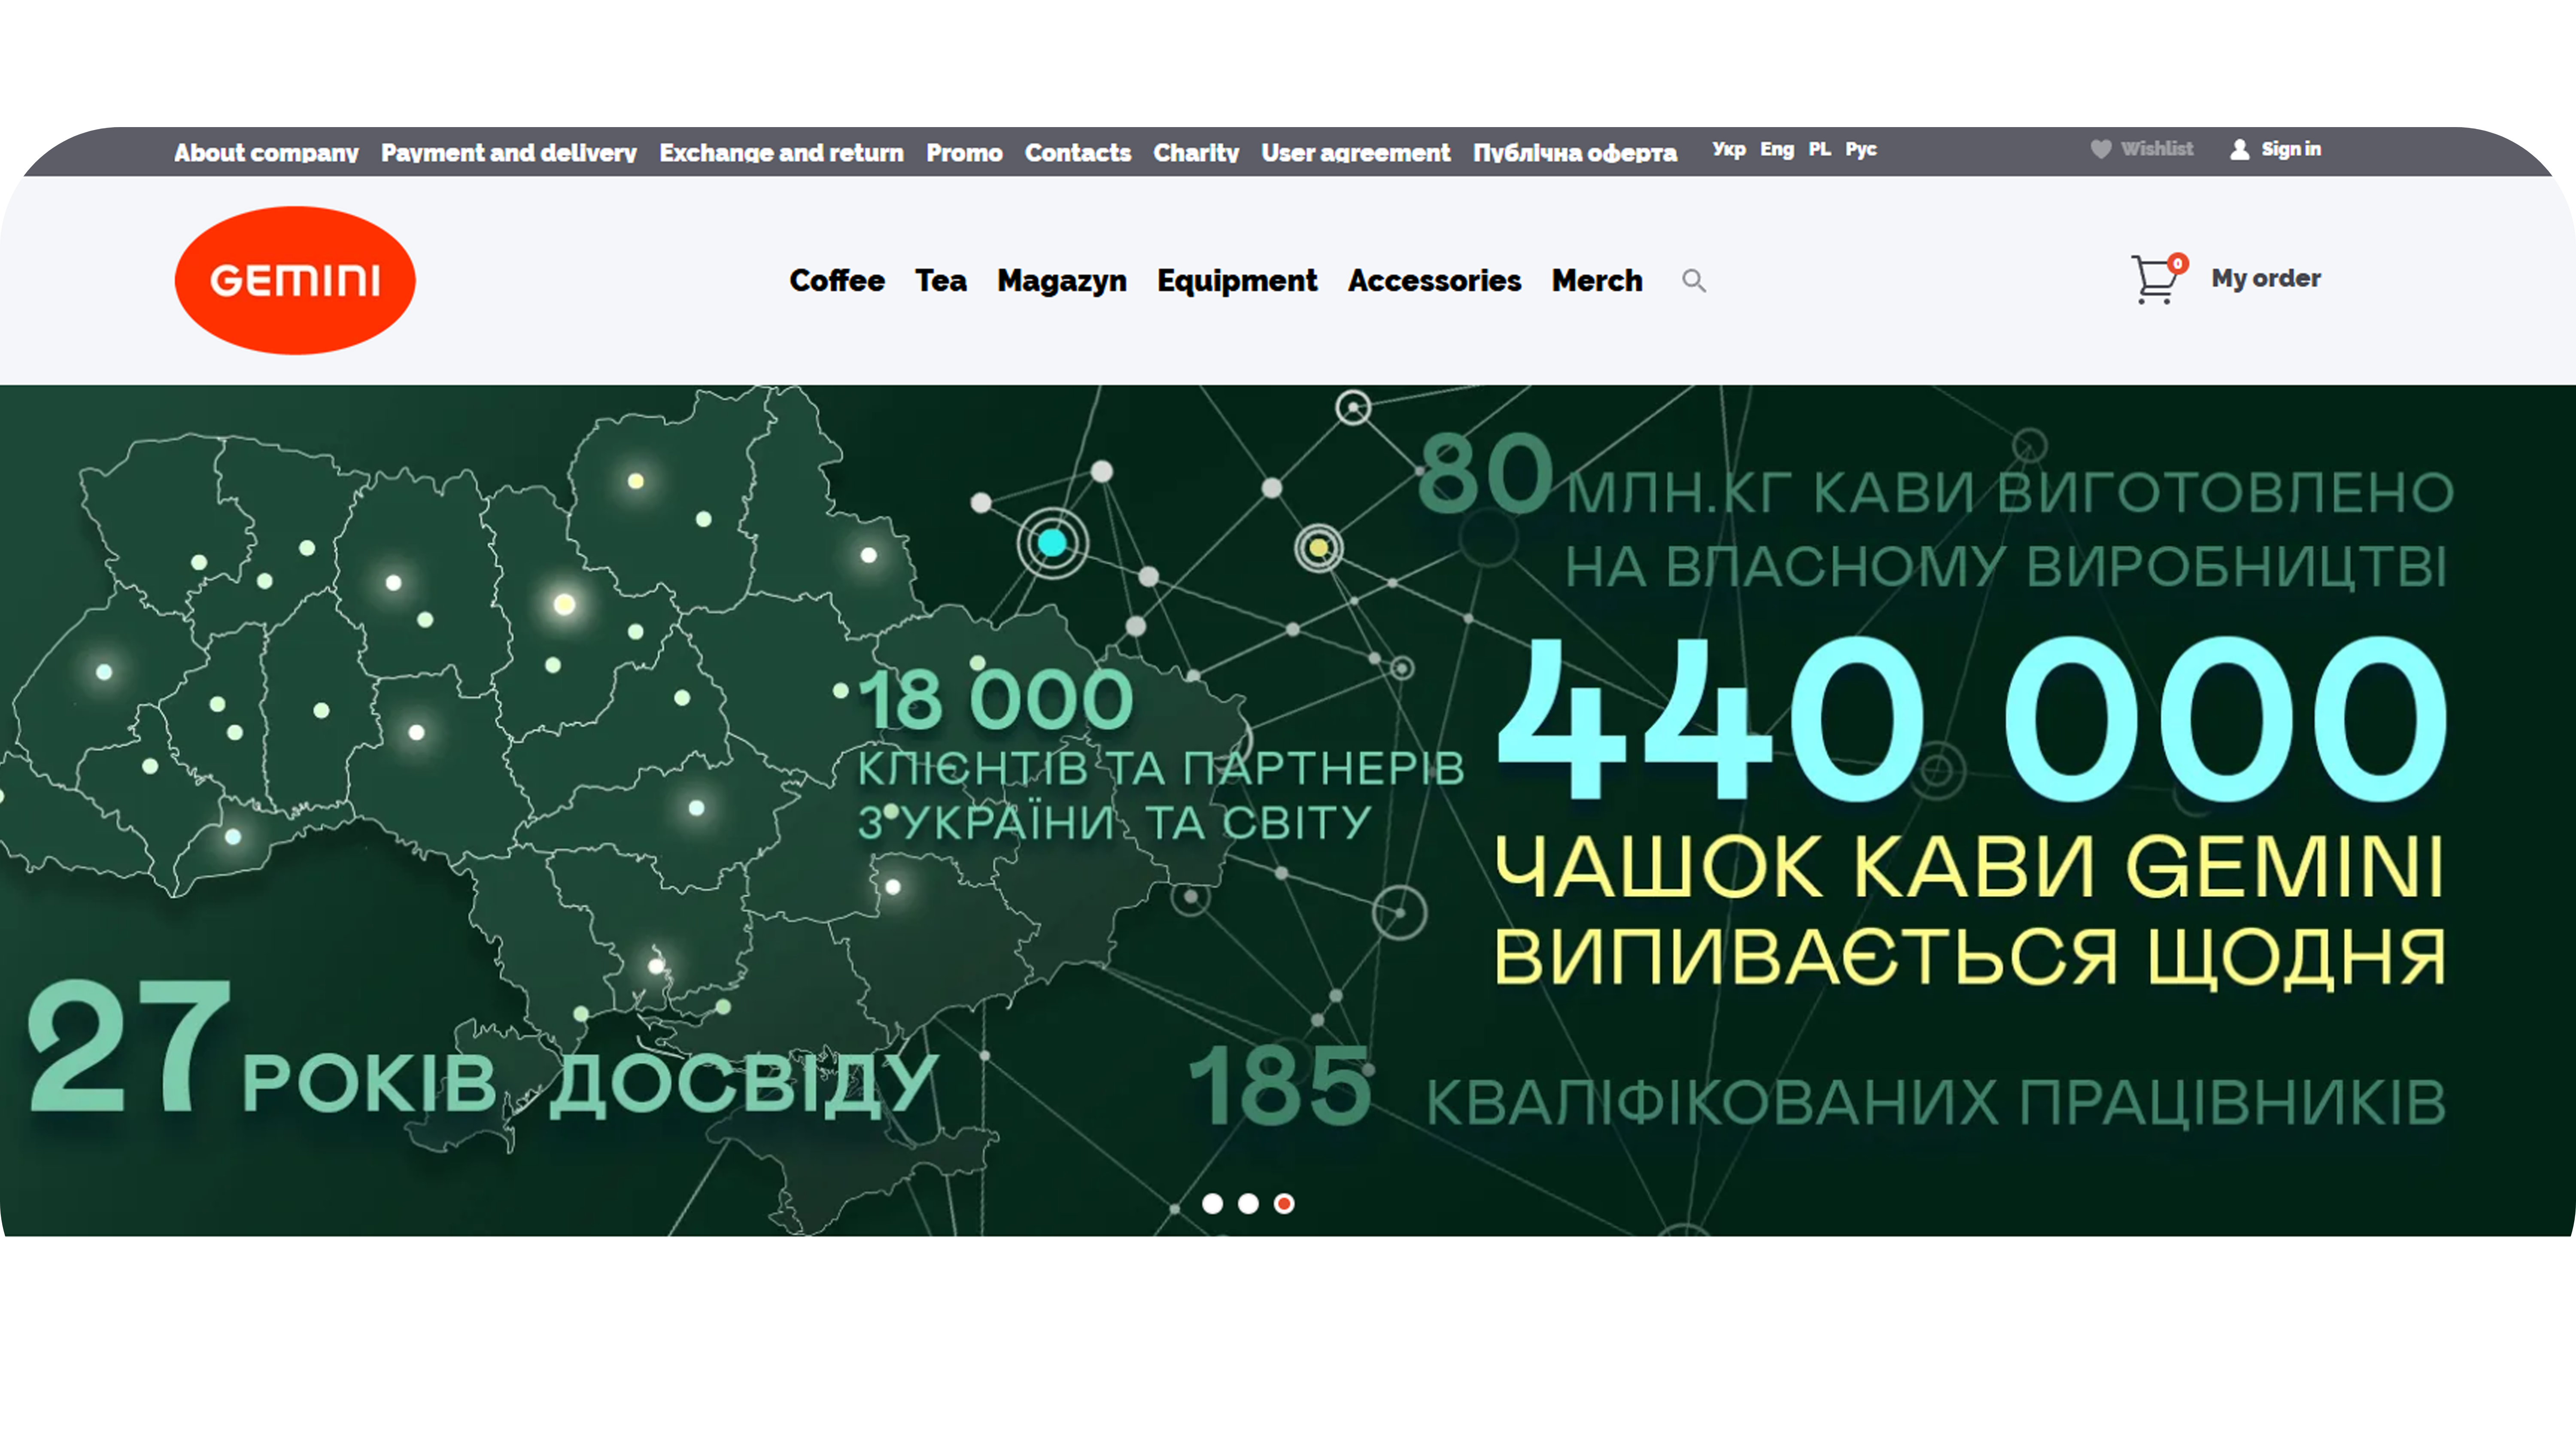Click 'ЧАШОК КАВИ GEMINI' banner text
The height and width of the screenshot is (1449, 2576).
coord(1970,867)
